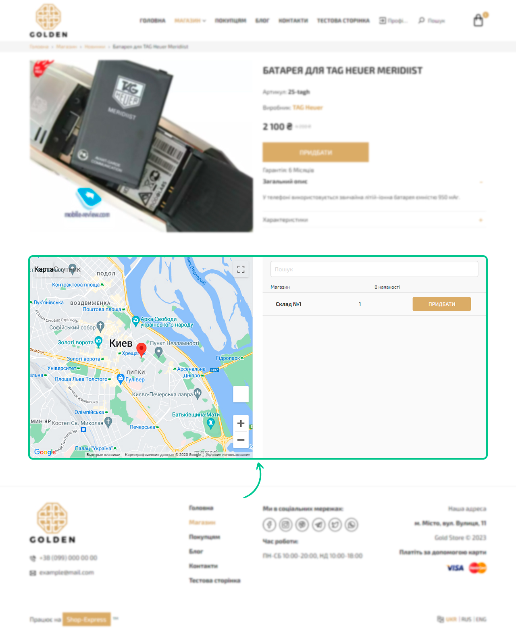Open the Telegram social icon in footer

pos(319,525)
